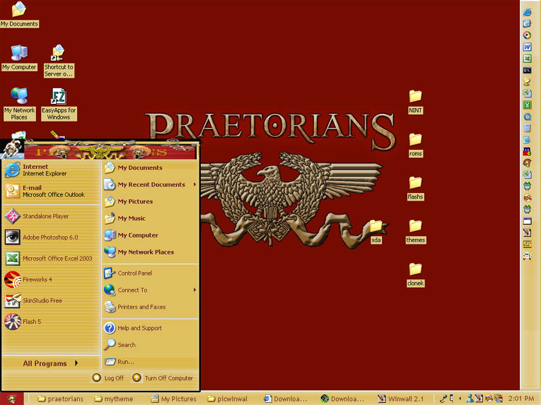Open My Computer in the Start menu
The image size is (541, 405).
[x=150, y=235]
